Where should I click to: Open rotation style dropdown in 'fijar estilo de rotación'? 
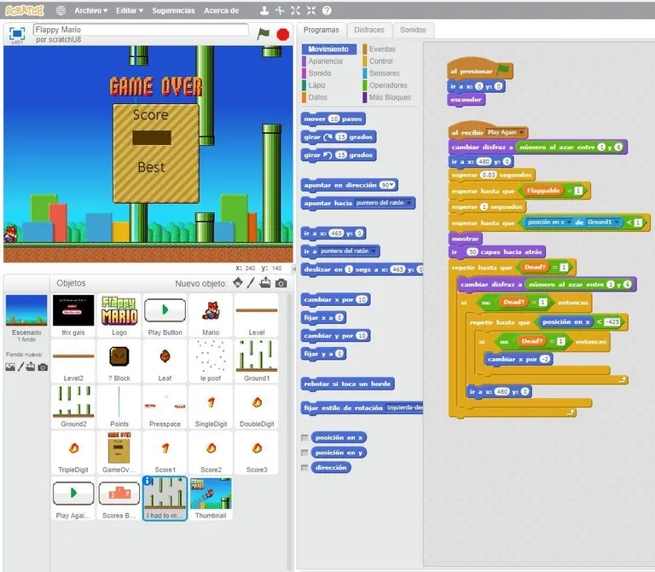coord(404,407)
